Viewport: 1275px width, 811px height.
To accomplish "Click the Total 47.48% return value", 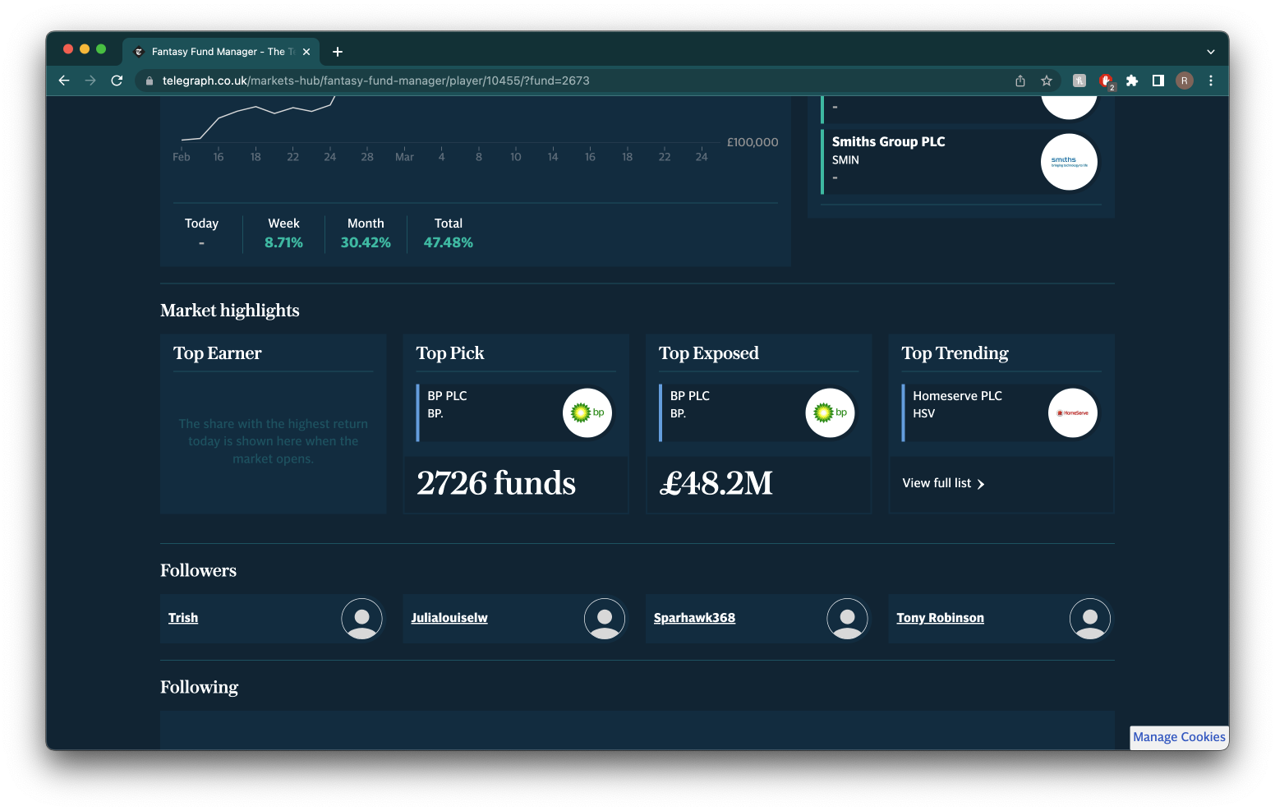I will pyautogui.click(x=448, y=242).
